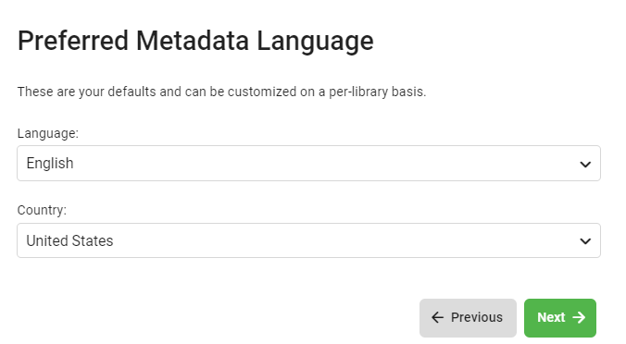Click the left arrow icon on Previous
This screenshot has height=344, width=626.
438,317
